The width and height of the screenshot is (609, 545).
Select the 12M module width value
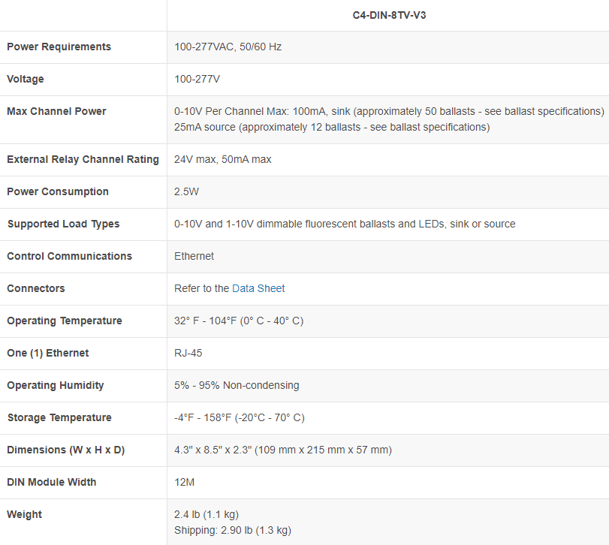coord(185,482)
